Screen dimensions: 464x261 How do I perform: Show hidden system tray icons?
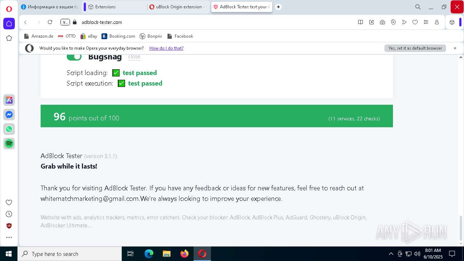[x=391, y=254]
